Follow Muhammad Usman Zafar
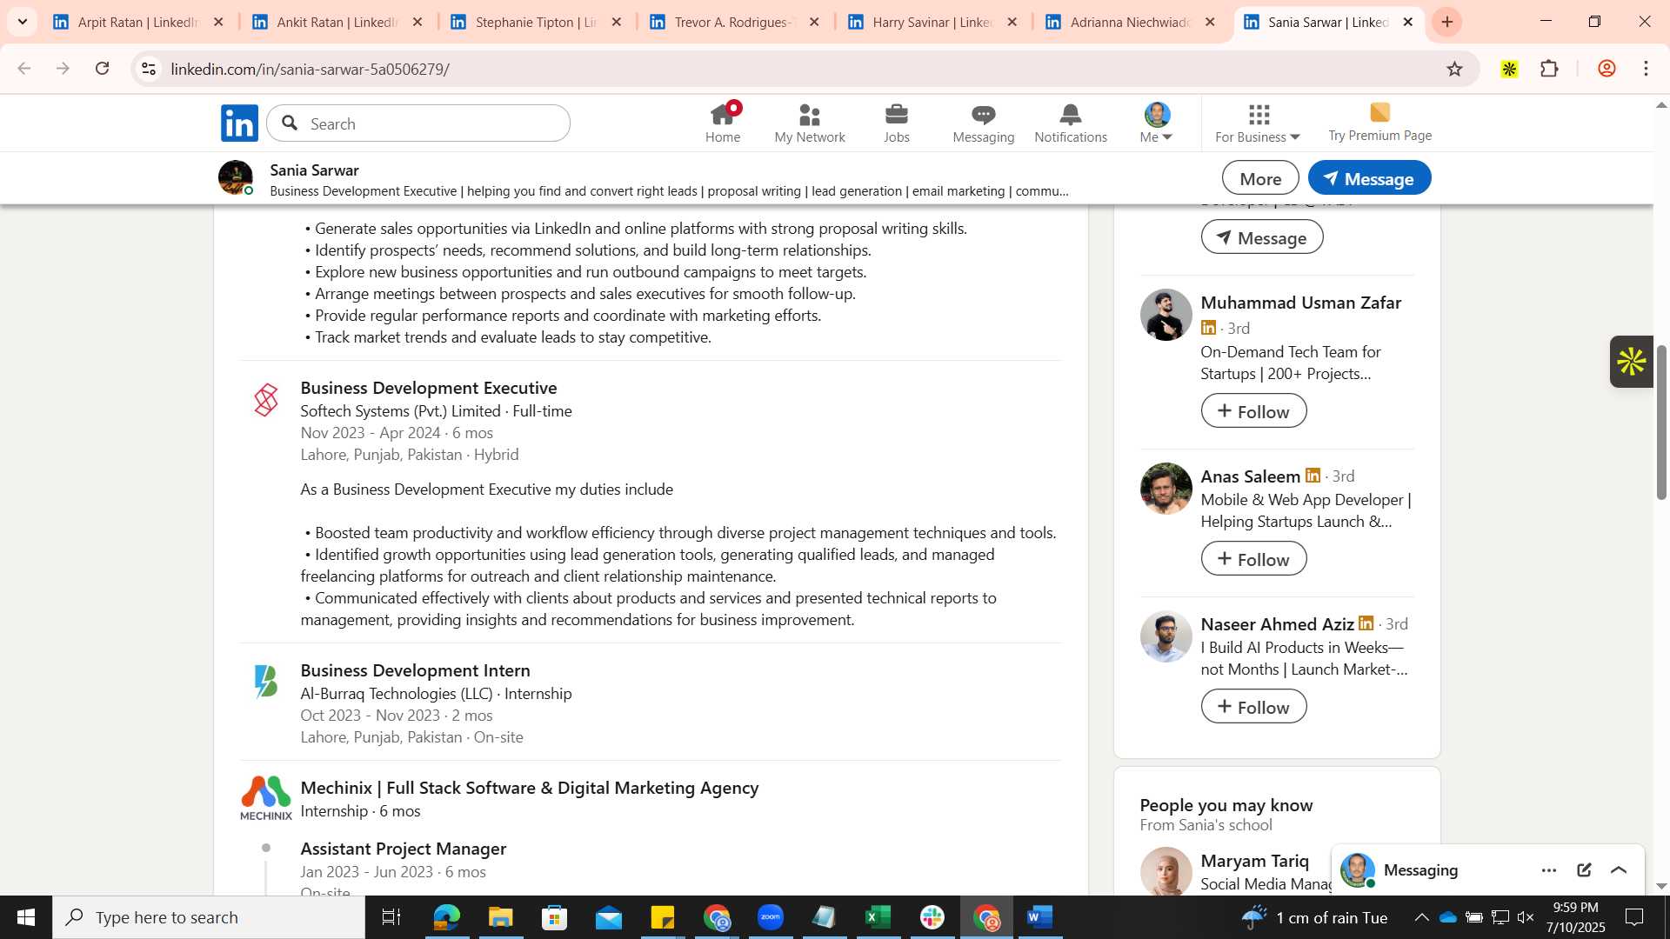Viewport: 1670px width, 939px height. coord(1253,411)
